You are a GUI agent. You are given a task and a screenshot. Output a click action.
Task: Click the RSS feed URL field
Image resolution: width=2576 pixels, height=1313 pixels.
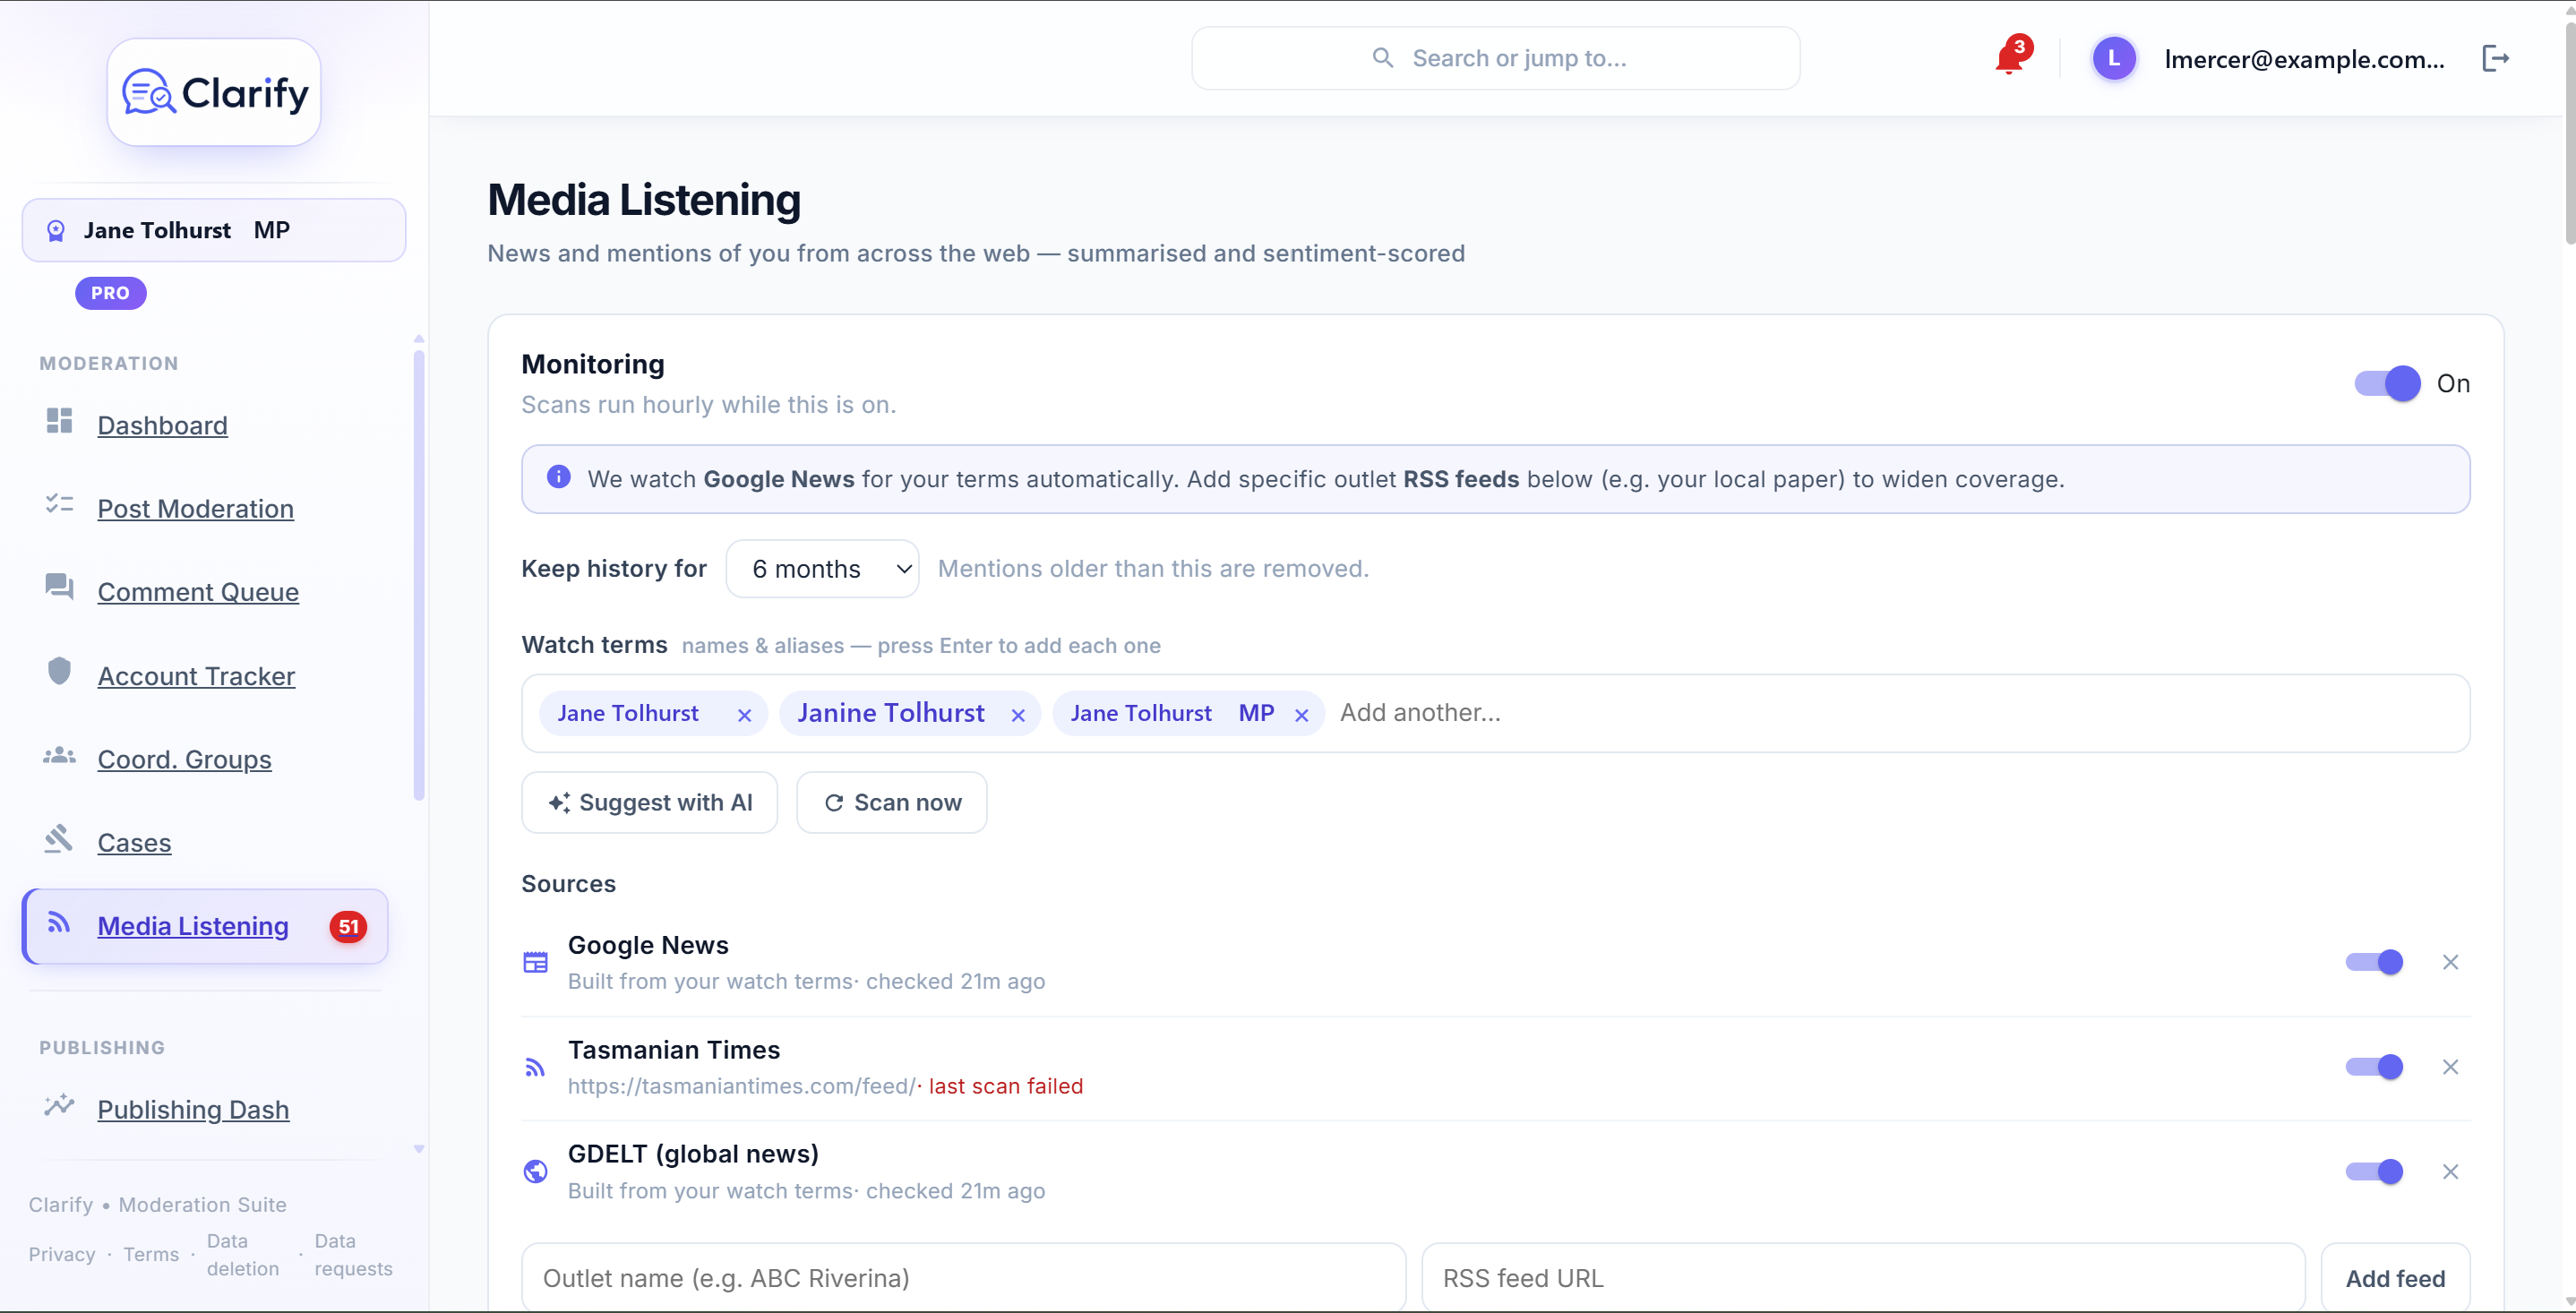[1863, 1277]
